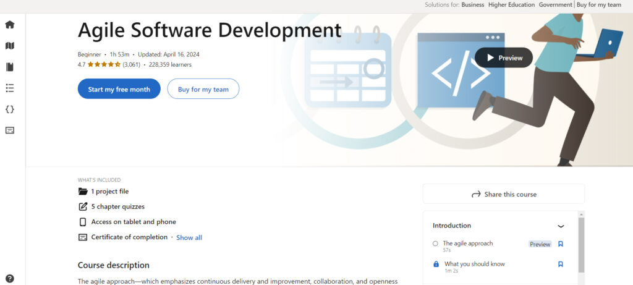The width and height of the screenshot is (633, 285).
Task: Click the lock icon beside What you should know
Action: pos(436,264)
